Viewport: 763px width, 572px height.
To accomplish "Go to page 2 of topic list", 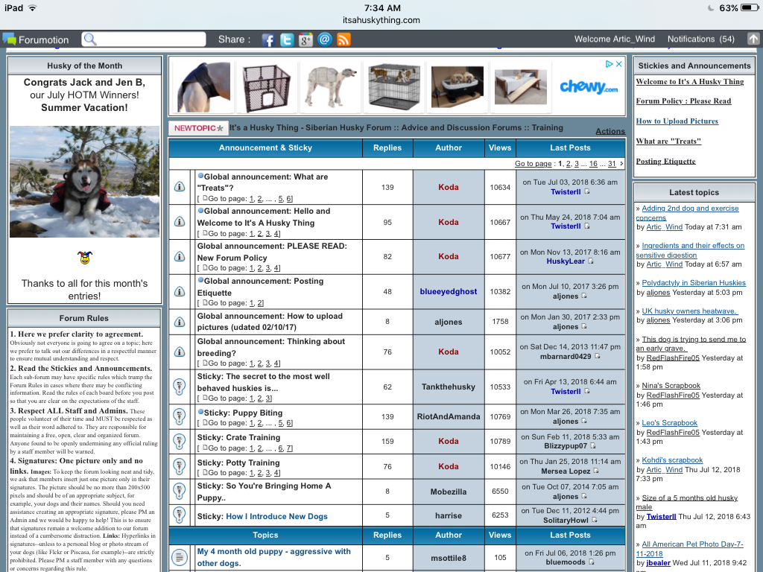I will tap(569, 164).
